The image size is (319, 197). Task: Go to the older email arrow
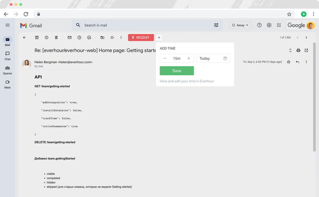(x=306, y=37)
